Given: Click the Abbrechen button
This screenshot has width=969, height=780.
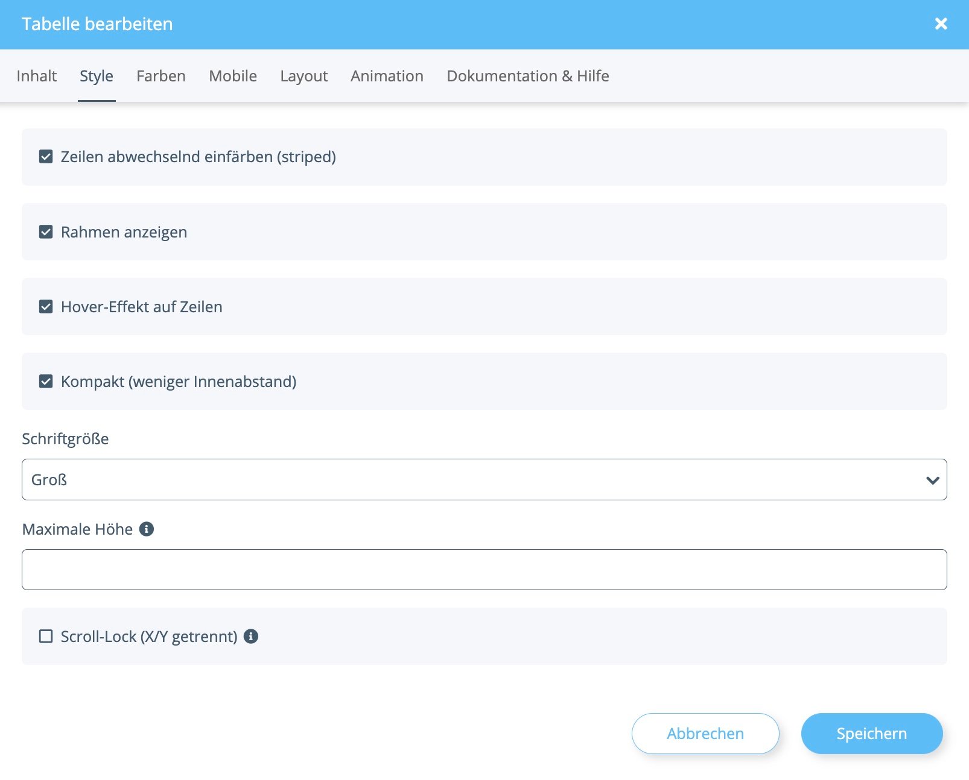Looking at the screenshot, I should pos(705,734).
